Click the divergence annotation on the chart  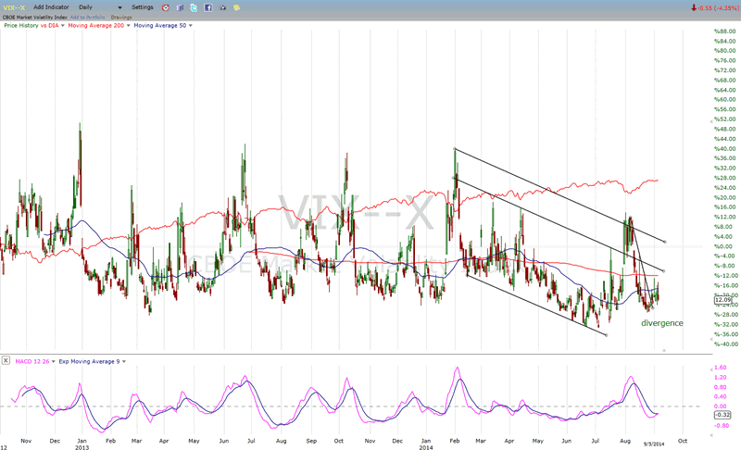662,323
